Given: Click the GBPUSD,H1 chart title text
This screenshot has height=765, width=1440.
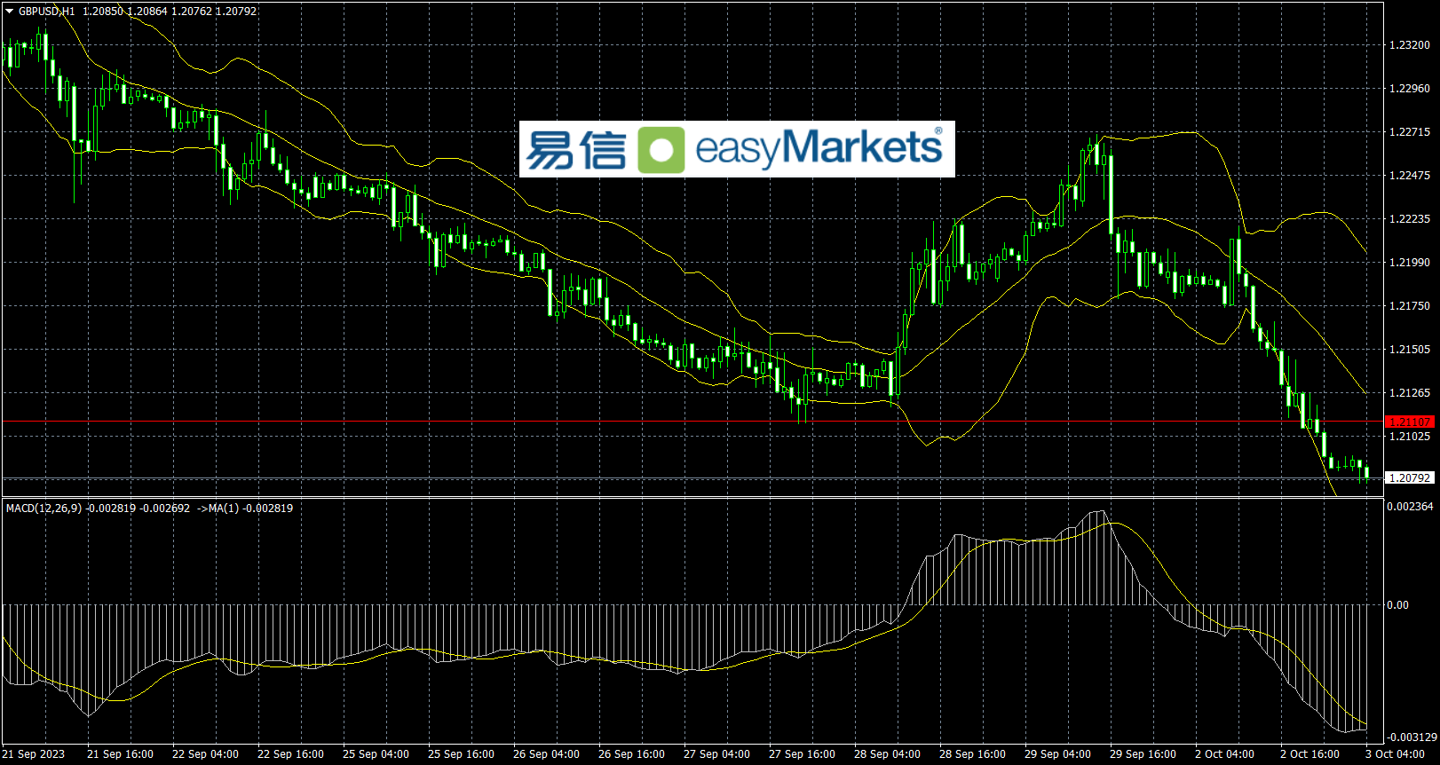Looking at the screenshot, I should pyautogui.click(x=47, y=12).
